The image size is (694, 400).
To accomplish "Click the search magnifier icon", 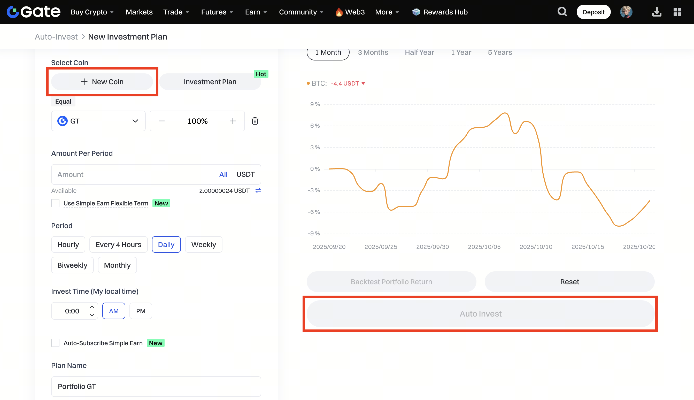I will (562, 12).
